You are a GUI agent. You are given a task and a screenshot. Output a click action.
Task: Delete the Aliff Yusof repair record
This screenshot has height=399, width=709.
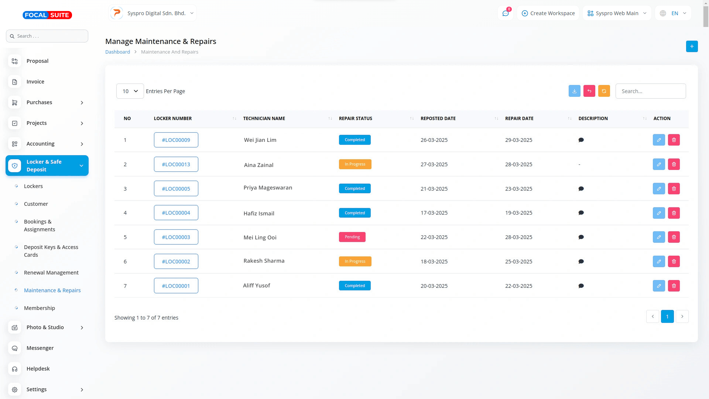pyautogui.click(x=674, y=286)
